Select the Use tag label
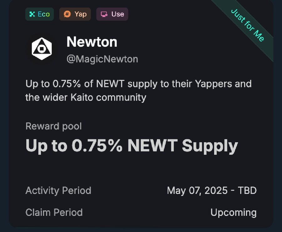Screen dimensions: 282x232 118,14
